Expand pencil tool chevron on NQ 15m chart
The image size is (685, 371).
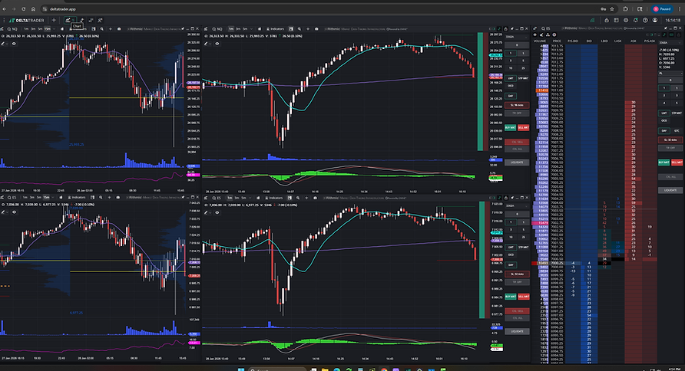7,44
